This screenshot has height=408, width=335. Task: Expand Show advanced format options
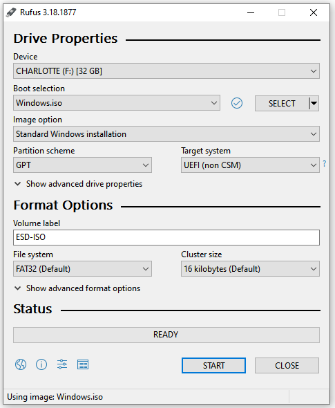pyautogui.click(x=77, y=288)
